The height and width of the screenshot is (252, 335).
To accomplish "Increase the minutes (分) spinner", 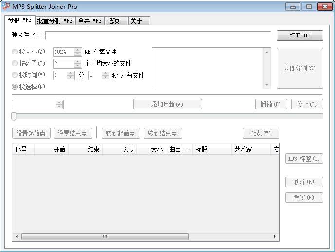I will 70,73.
